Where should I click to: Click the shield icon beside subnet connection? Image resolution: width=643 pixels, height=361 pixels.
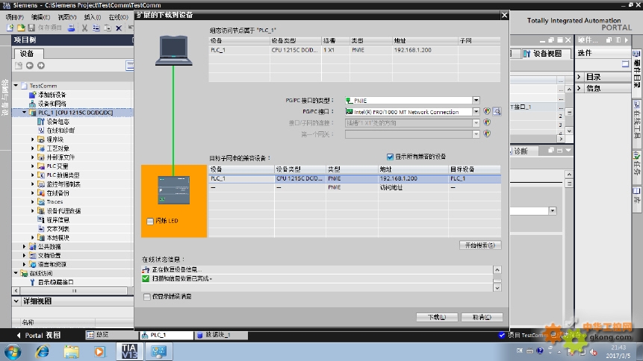[487, 122]
